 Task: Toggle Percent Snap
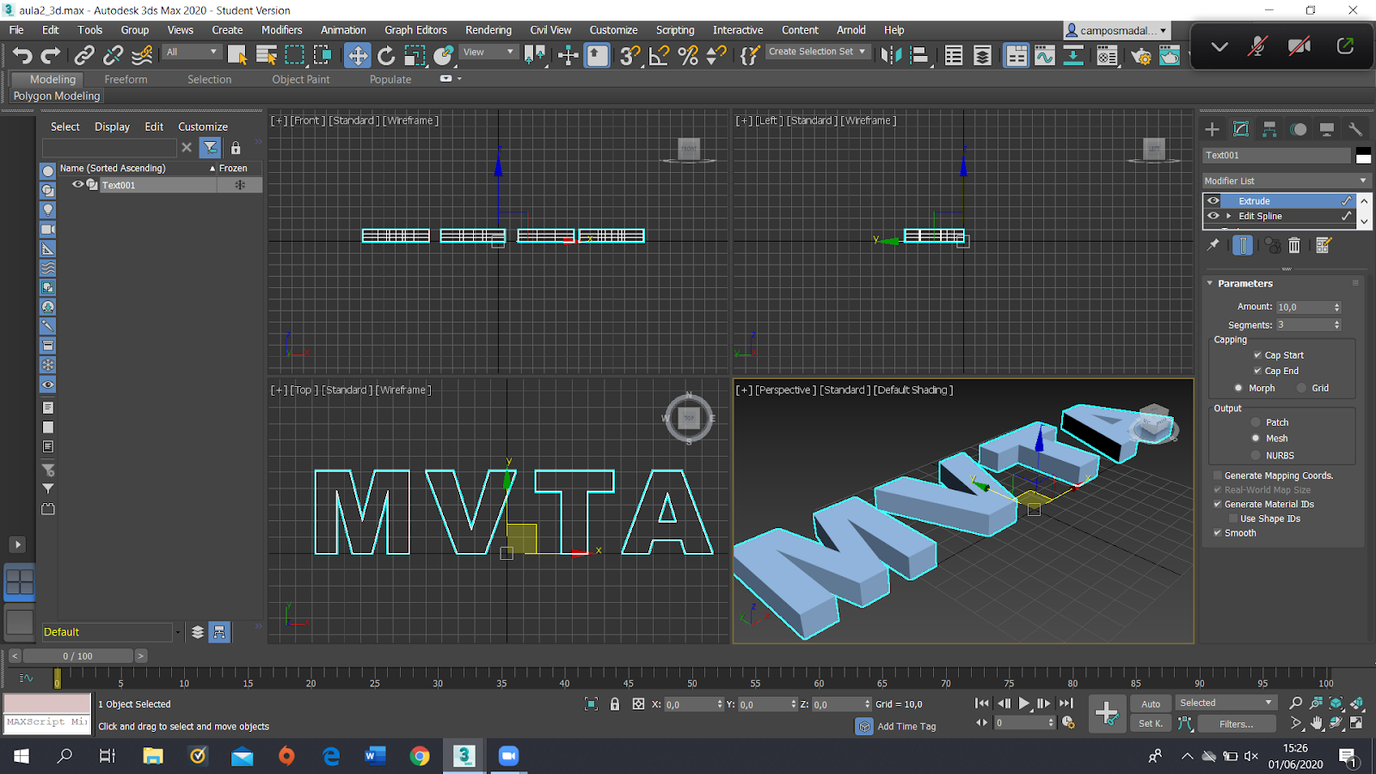point(688,55)
